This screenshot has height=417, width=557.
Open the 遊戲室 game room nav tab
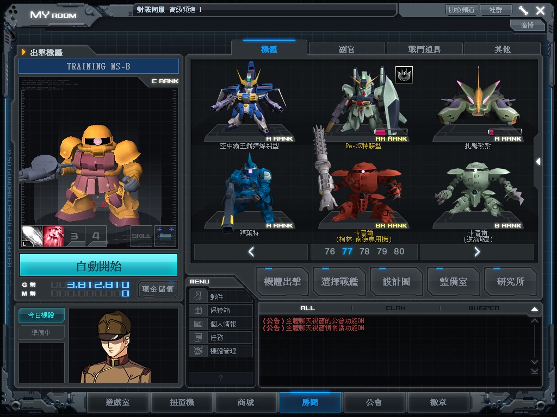(x=117, y=402)
